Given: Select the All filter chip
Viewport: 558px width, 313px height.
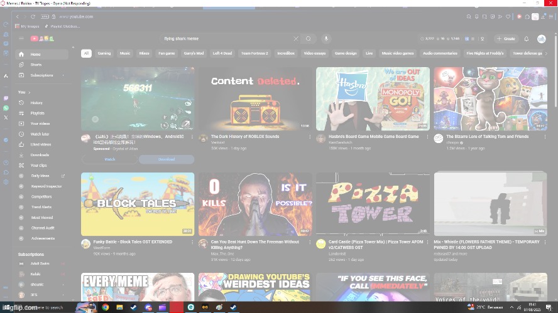Looking at the screenshot, I should pos(86,53).
